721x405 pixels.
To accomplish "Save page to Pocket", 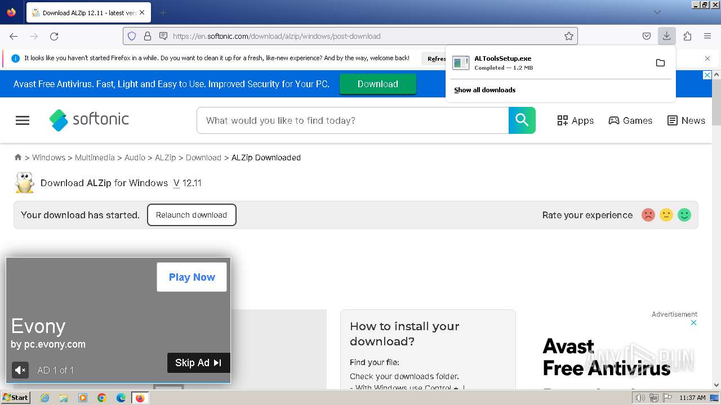I will (x=647, y=36).
